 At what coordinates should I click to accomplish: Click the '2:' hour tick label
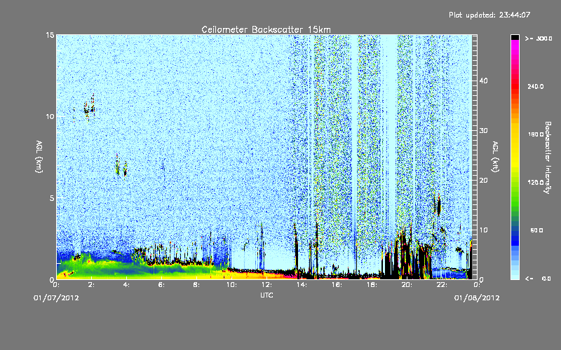[x=91, y=285]
